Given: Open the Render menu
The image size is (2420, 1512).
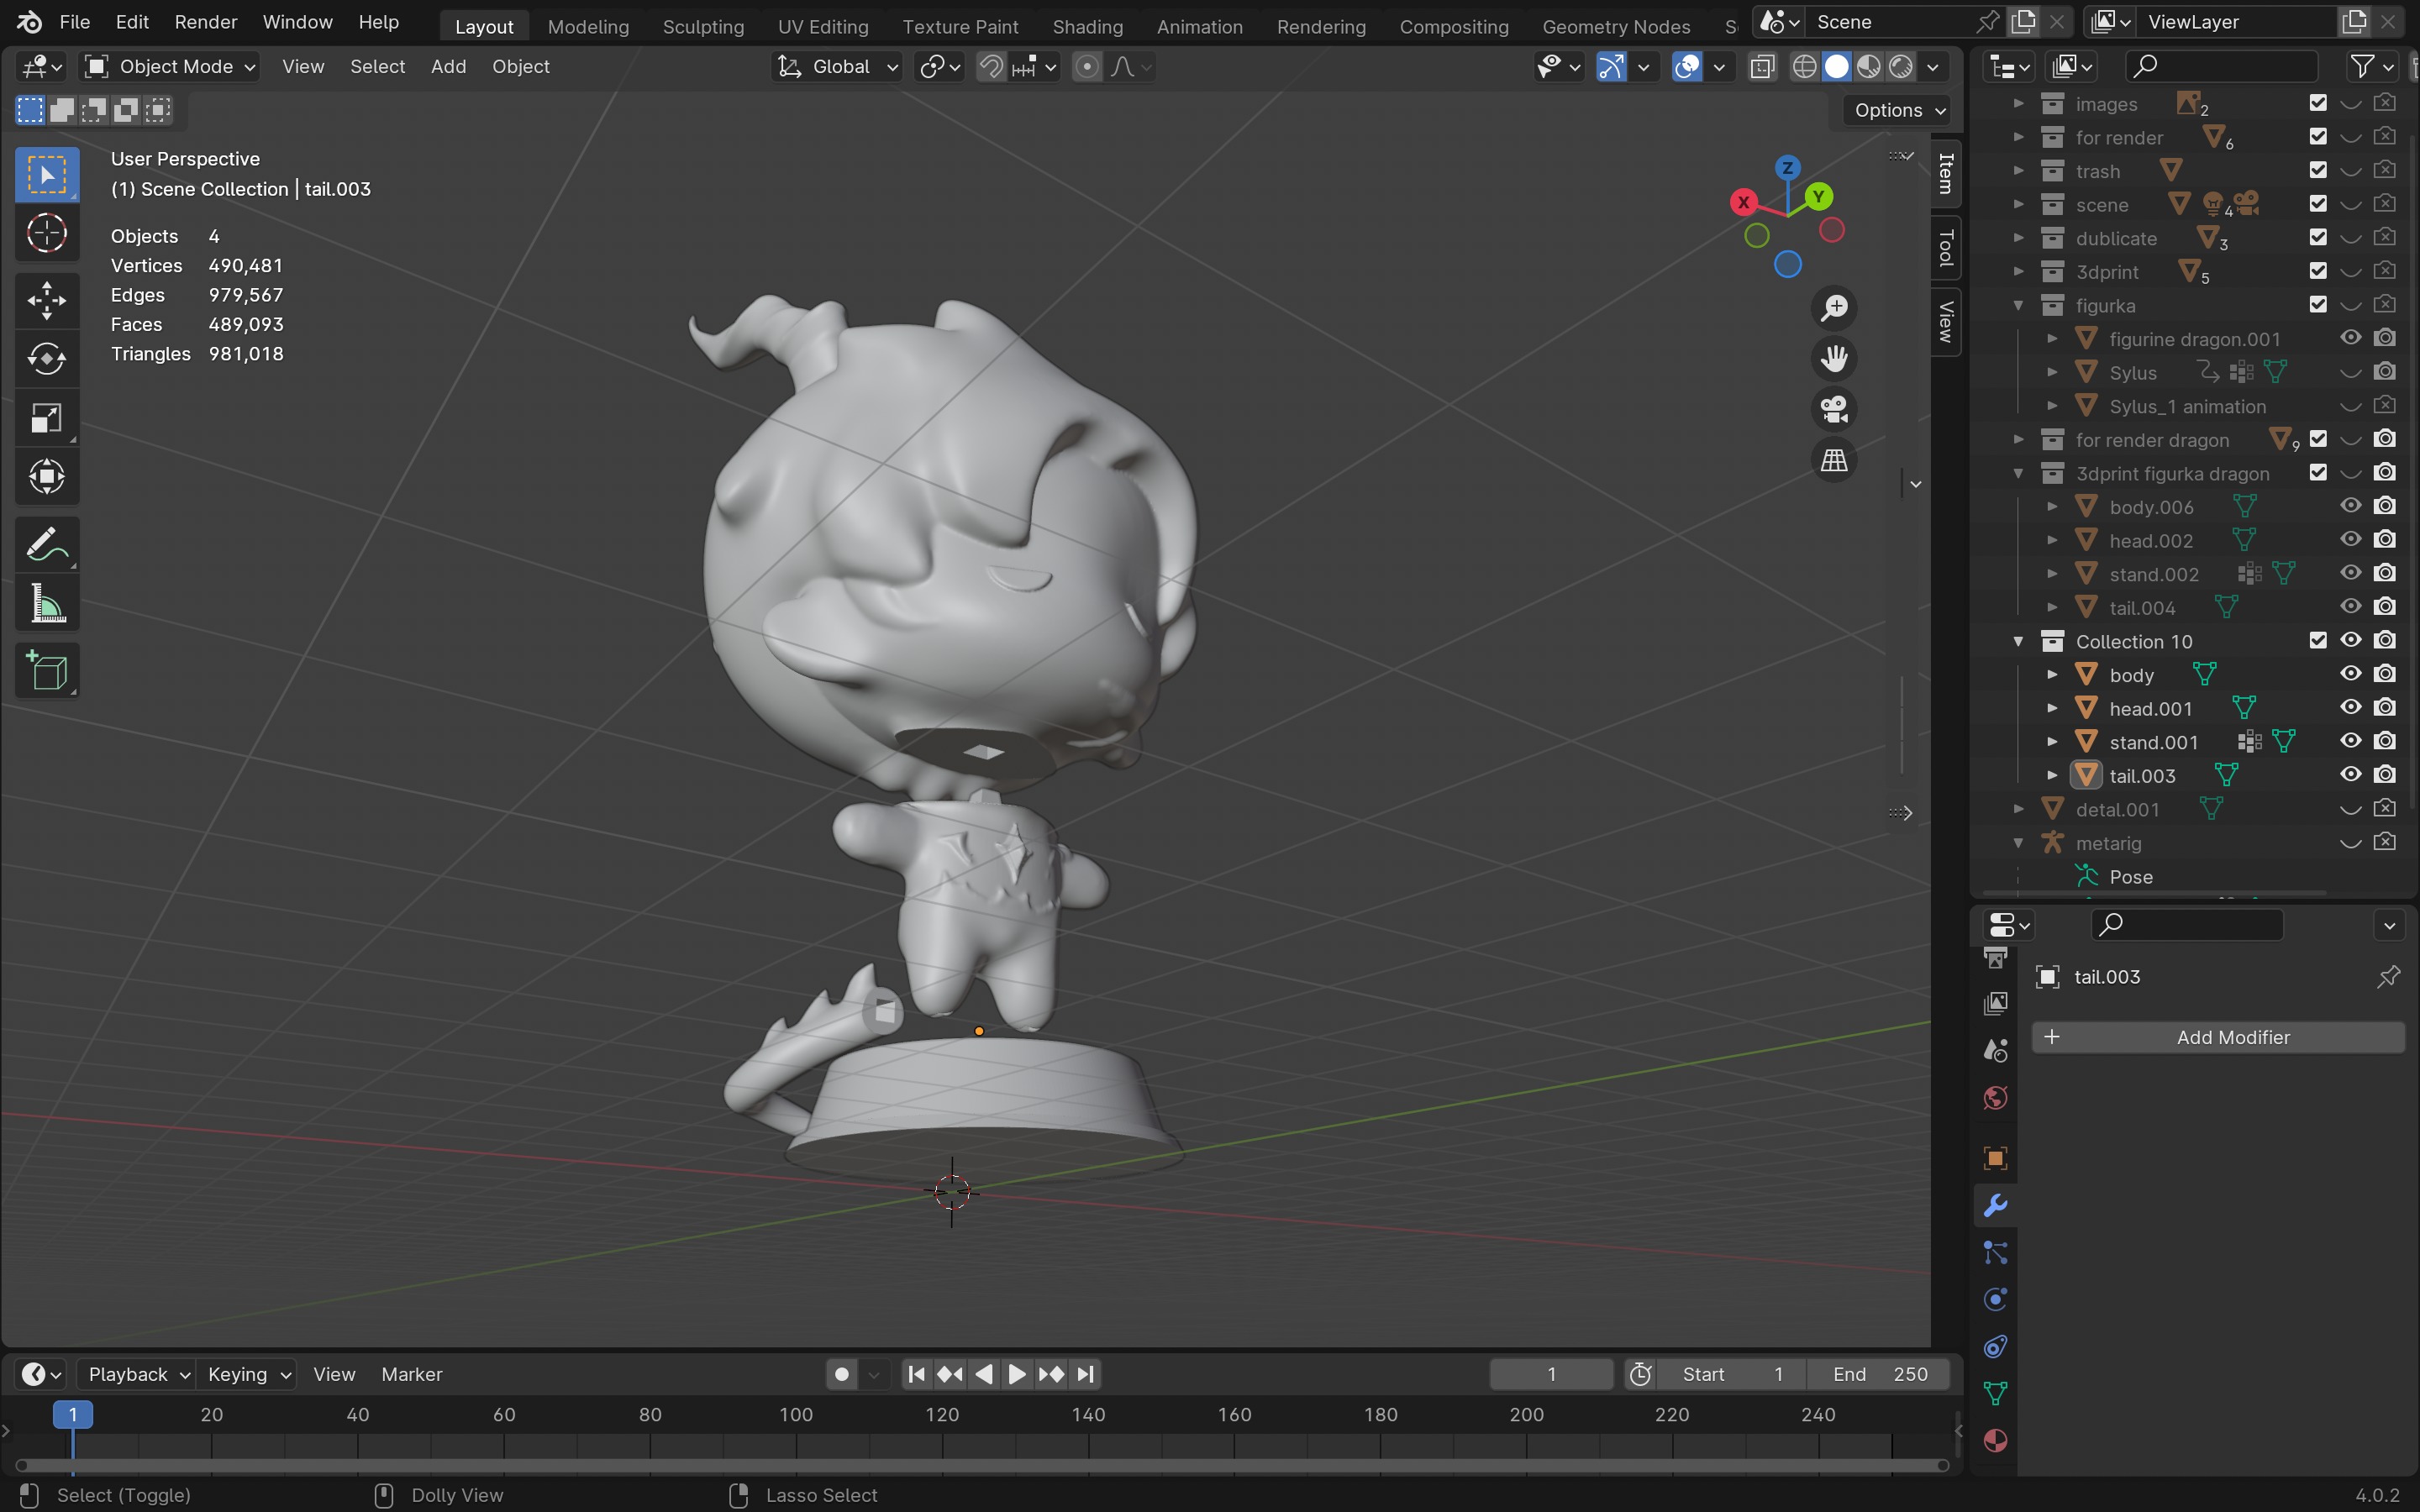Looking at the screenshot, I should coord(205,22).
